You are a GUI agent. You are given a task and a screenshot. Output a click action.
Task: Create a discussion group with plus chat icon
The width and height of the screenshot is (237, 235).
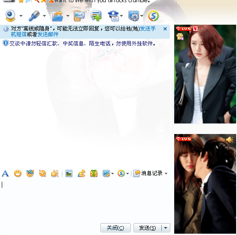pos(96,16)
